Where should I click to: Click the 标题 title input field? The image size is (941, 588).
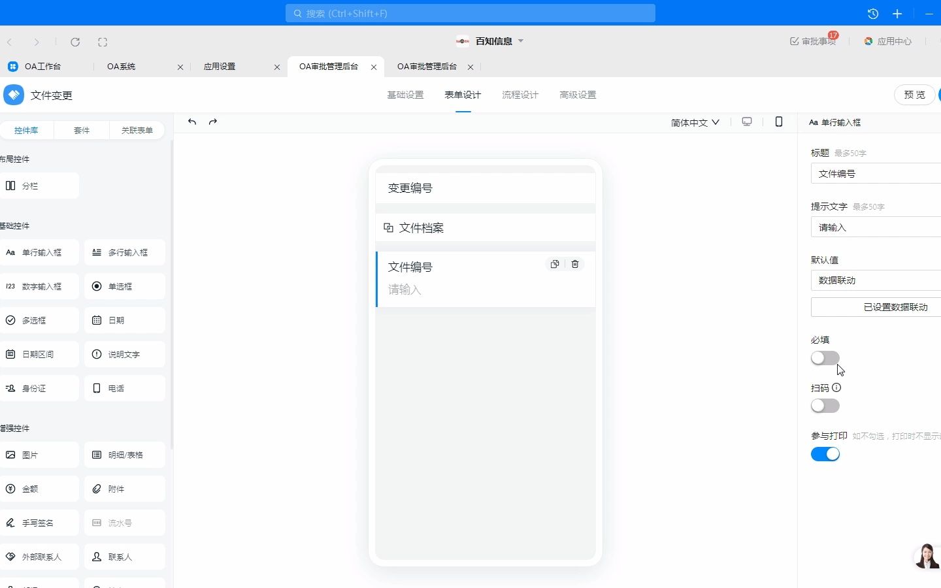[882, 173]
